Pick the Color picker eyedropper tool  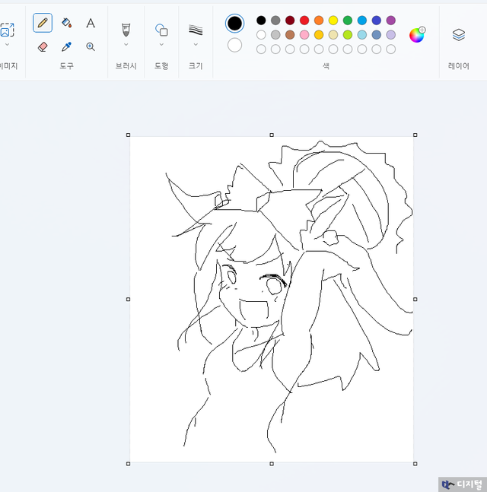(66, 46)
